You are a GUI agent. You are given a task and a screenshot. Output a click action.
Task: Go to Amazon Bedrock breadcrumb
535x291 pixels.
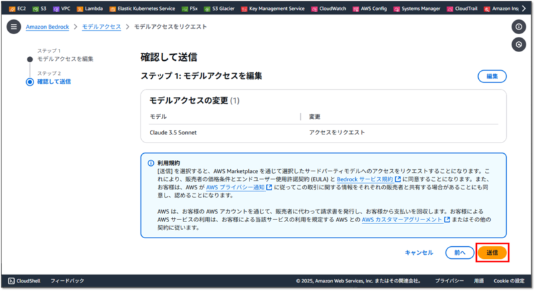click(47, 27)
